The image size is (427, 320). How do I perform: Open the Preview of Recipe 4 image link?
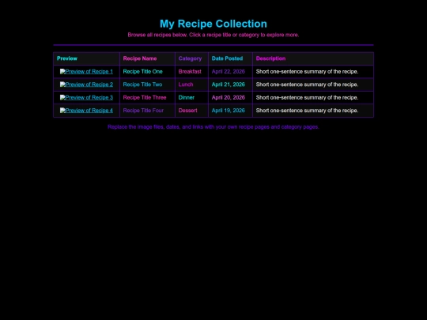coord(86,111)
